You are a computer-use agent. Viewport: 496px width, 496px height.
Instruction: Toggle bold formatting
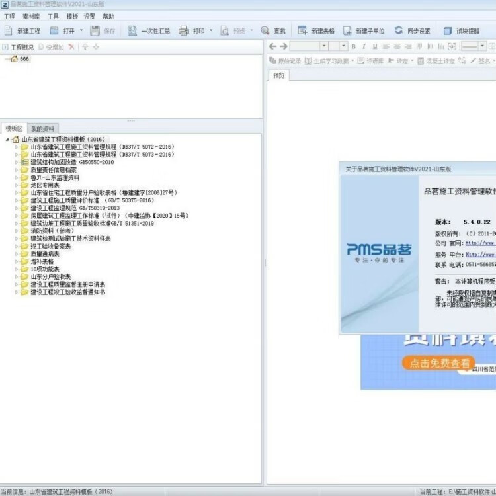(x=353, y=46)
